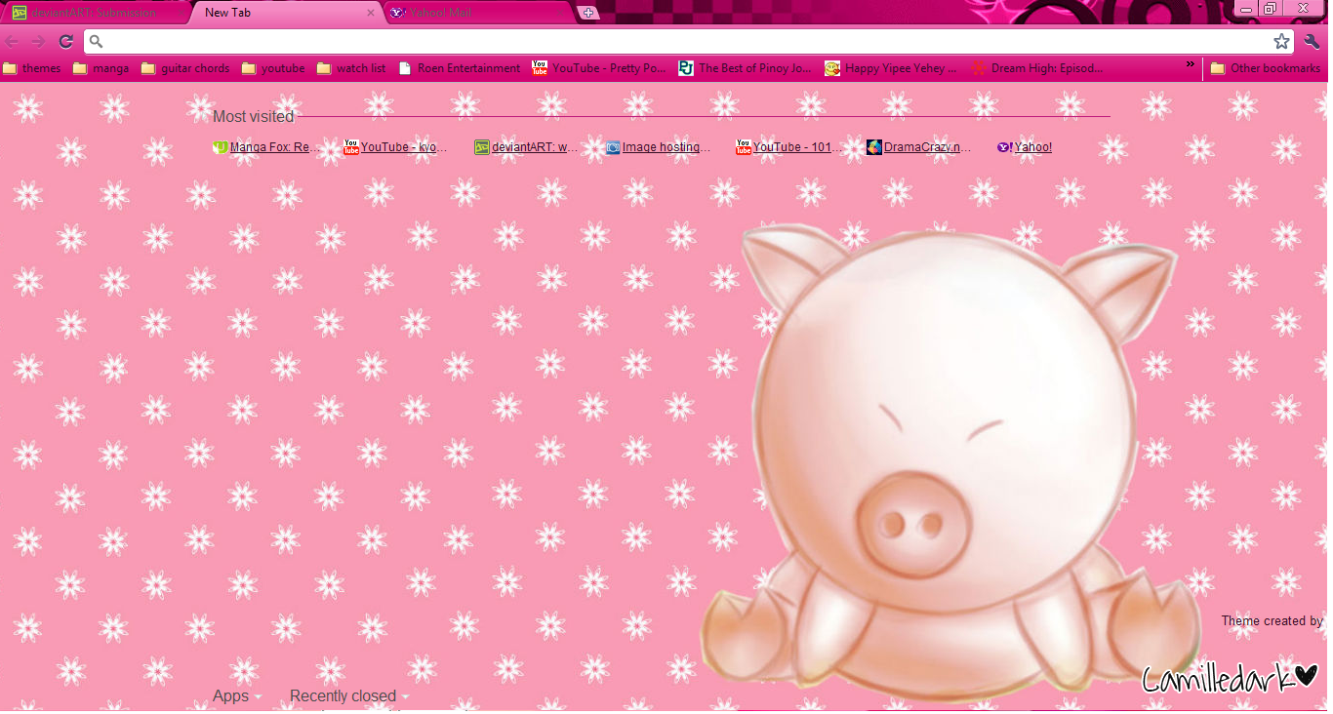Screen dimensions: 1333x714
Task: Open the watch list bookmark folder
Action: [351, 68]
